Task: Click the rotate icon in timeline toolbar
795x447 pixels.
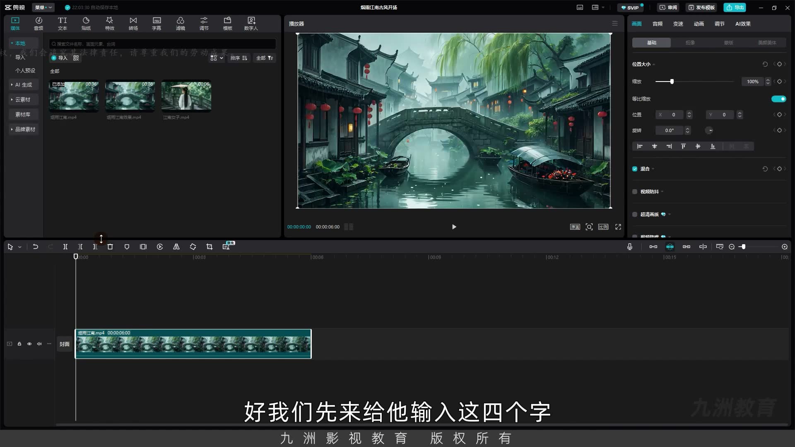Action: tap(193, 247)
